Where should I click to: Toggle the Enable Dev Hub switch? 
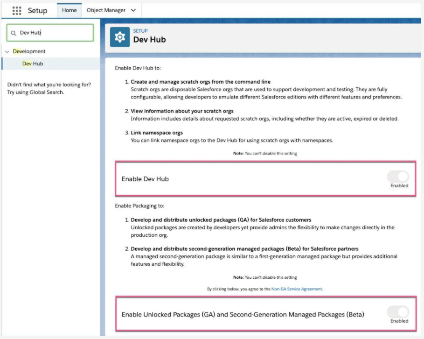coord(398,177)
